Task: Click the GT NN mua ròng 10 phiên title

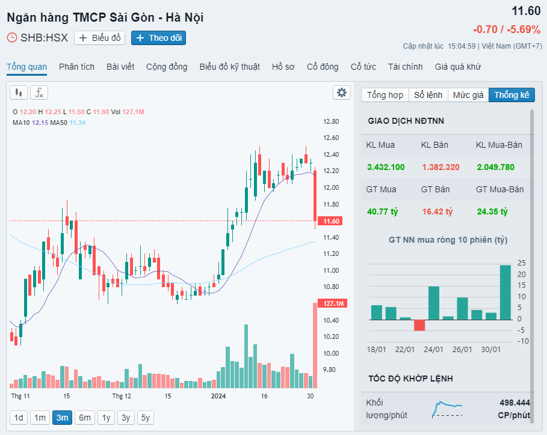Action: [448, 240]
